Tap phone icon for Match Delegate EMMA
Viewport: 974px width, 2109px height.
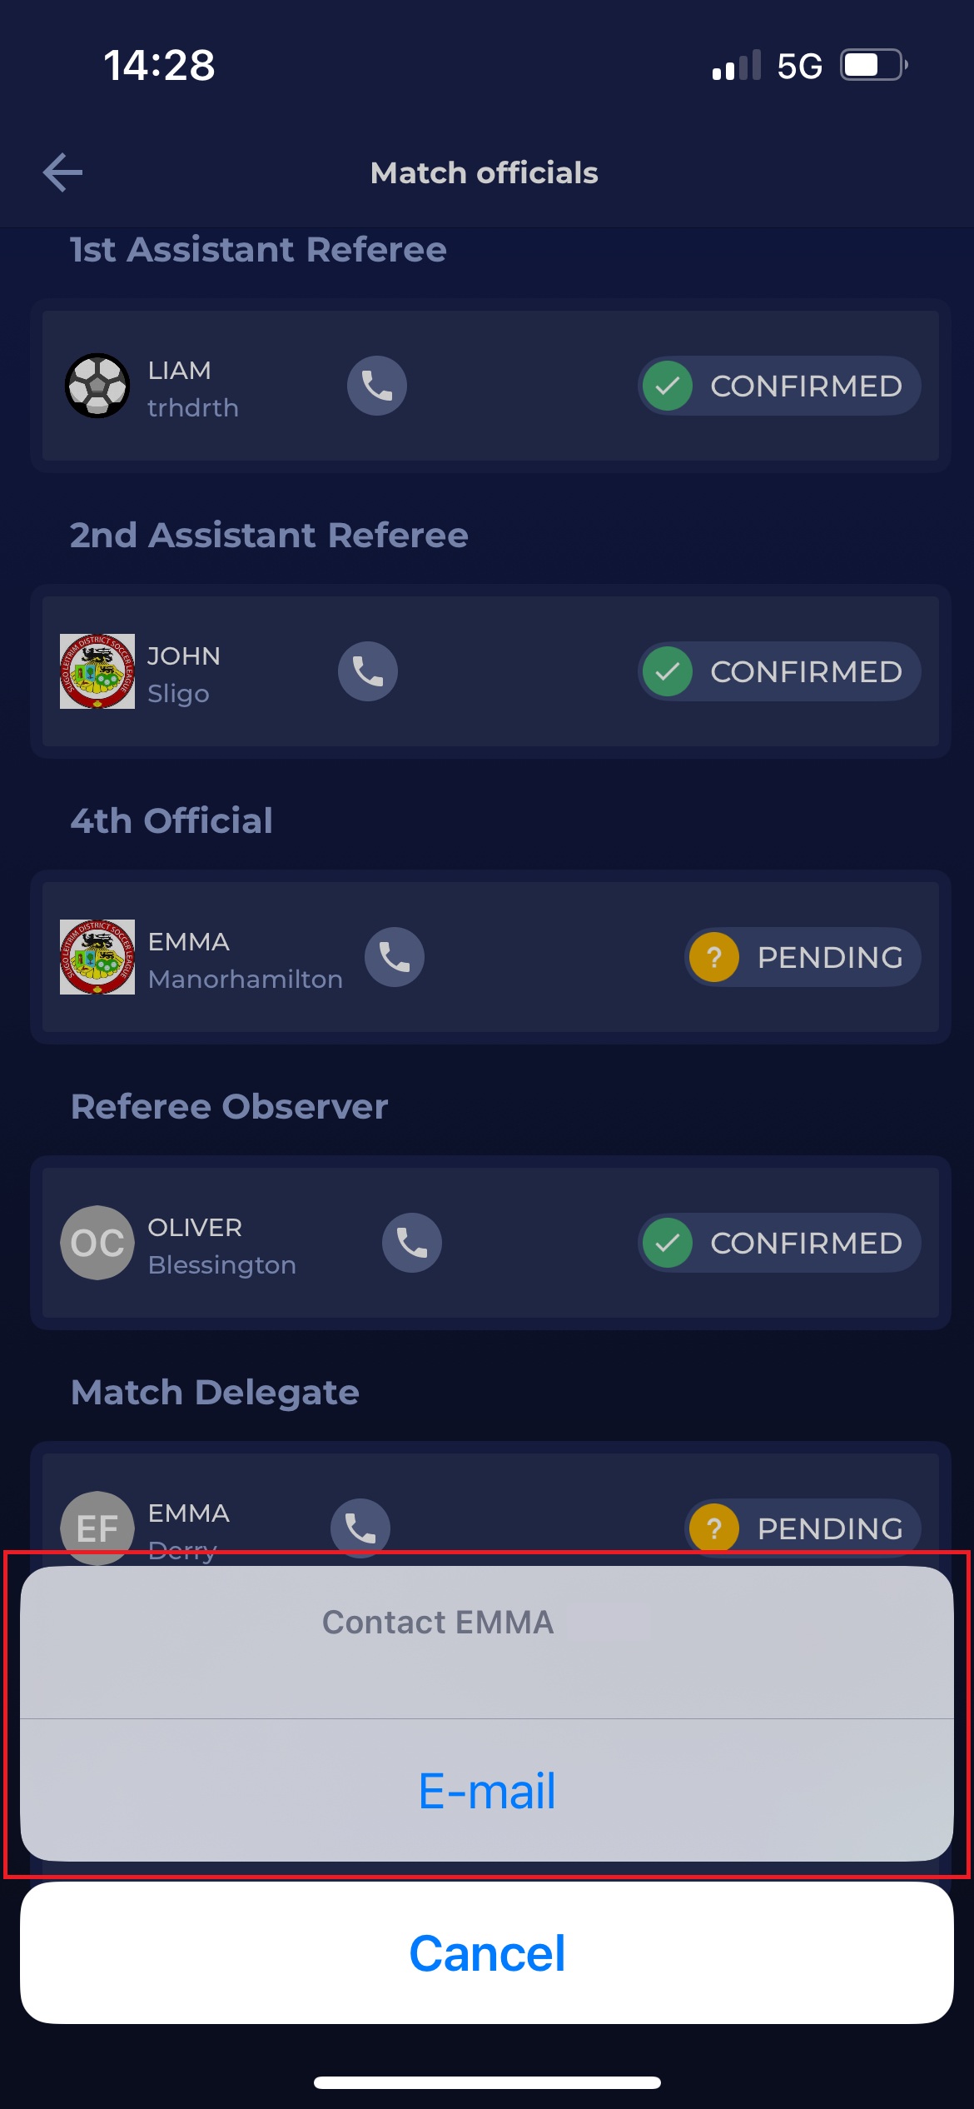pyautogui.click(x=360, y=1527)
